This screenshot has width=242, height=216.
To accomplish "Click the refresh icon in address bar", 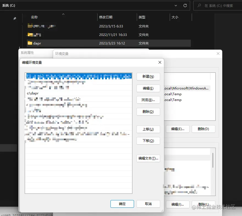I will (185, 5).
